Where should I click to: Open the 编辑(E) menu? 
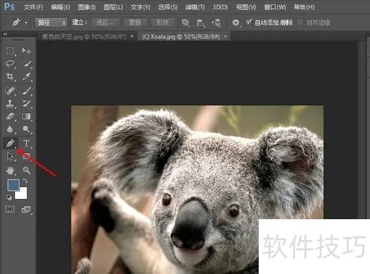point(60,8)
